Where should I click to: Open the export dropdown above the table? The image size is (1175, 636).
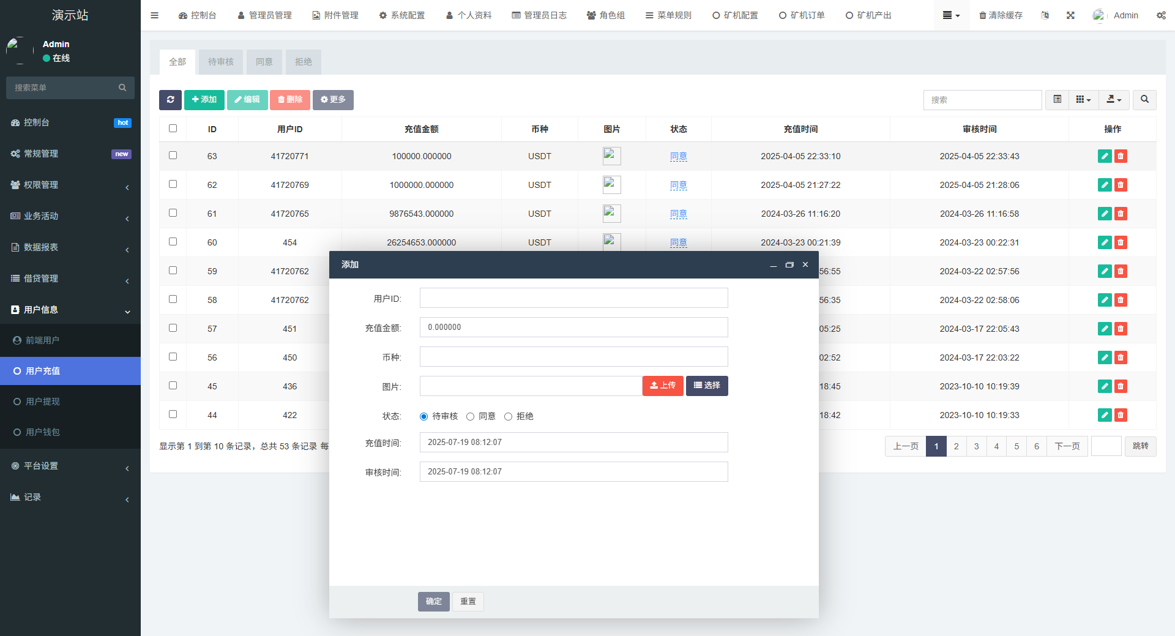1114,100
